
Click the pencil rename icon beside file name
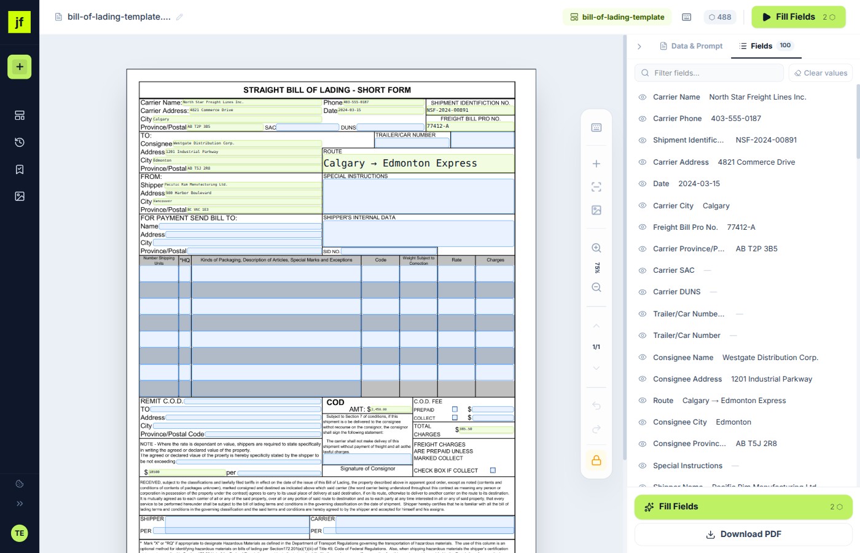point(179,17)
